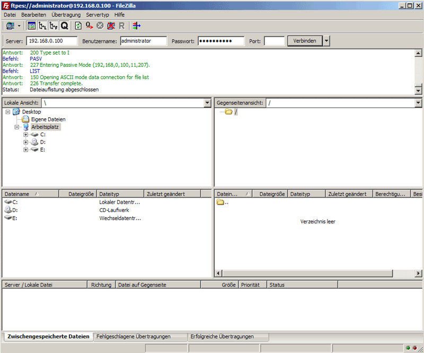
Task: Cancel the current operation
Action: [100, 25]
